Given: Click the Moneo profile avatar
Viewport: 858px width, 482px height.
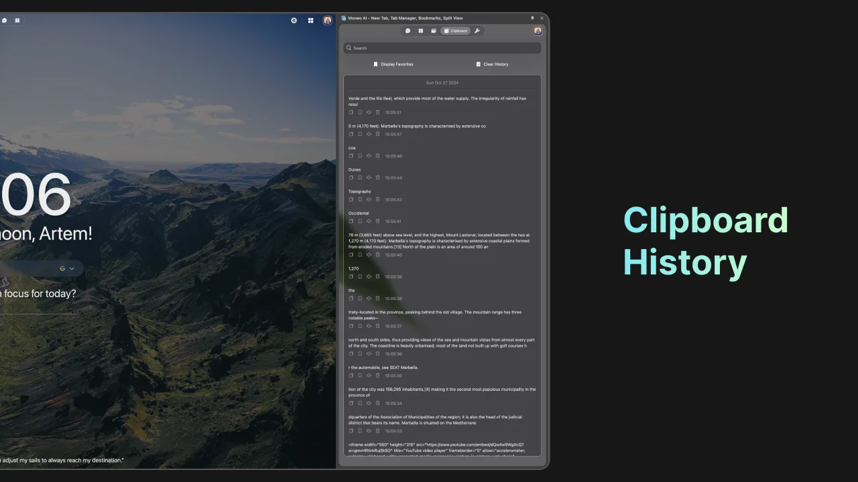Looking at the screenshot, I should pos(538,31).
